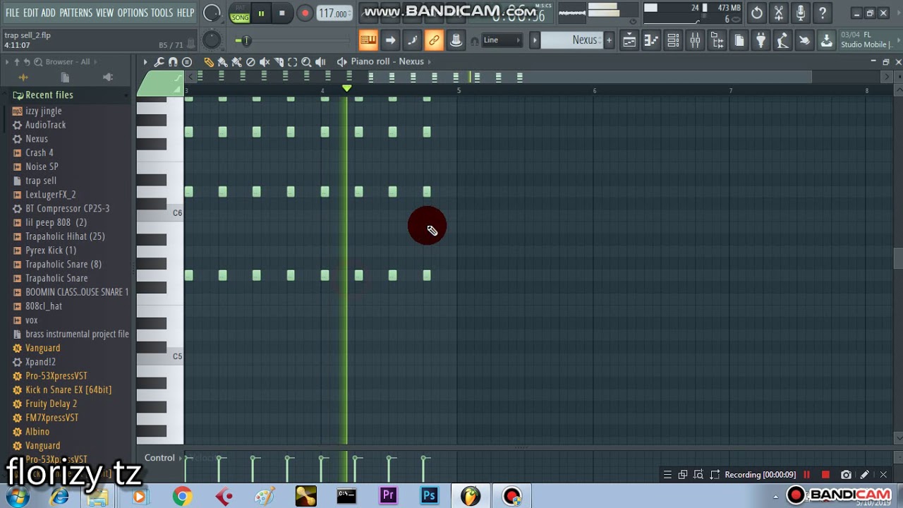Open Photoshop from the taskbar
This screenshot has height=508, width=903.
[x=429, y=496]
